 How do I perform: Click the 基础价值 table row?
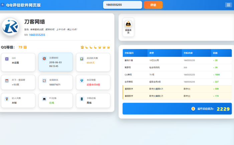pyautogui.click(x=177, y=60)
